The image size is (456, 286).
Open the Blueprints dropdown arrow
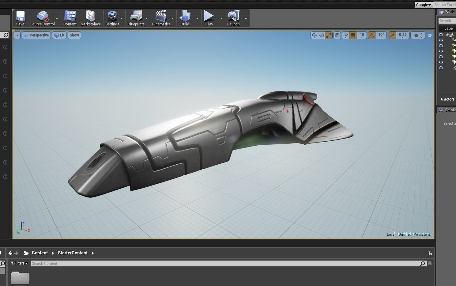pos(146,18)
